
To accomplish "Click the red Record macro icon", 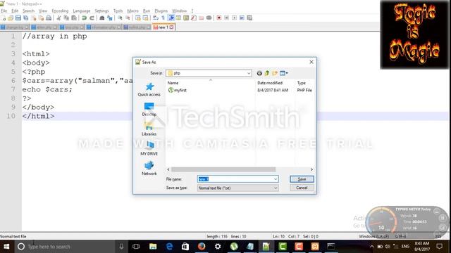I will 219,18.
